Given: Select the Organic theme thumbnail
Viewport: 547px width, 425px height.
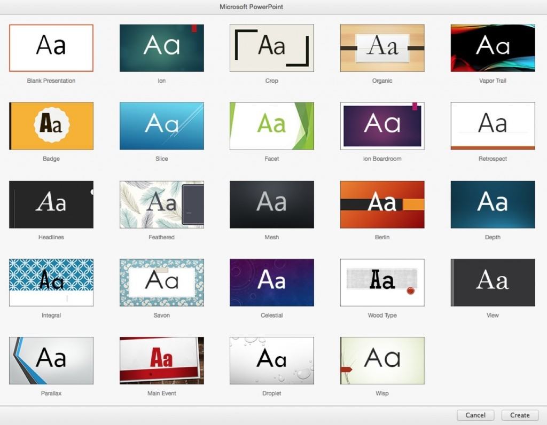Looking at the screenshot, I should 382,48.
